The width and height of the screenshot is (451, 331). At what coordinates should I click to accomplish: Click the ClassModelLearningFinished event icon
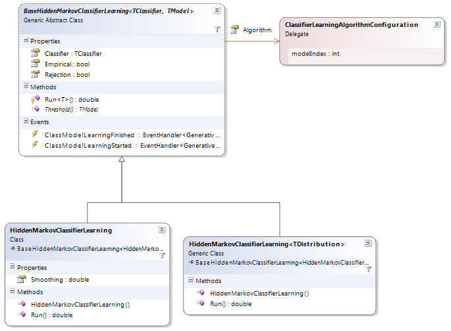[35, 134]
